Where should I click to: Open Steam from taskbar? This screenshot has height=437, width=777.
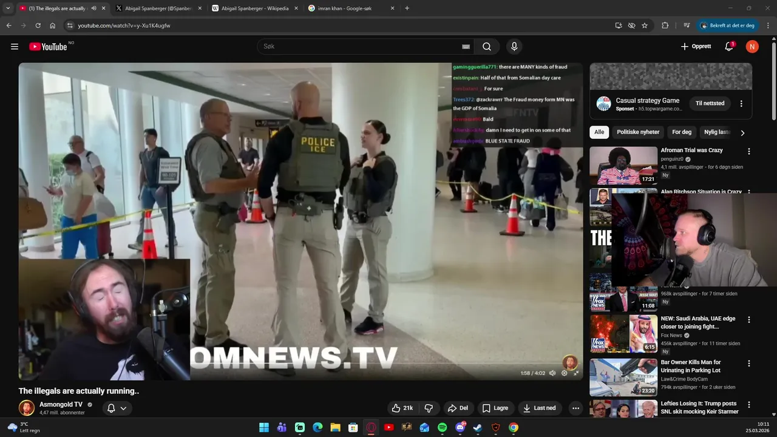pos(478,427)
